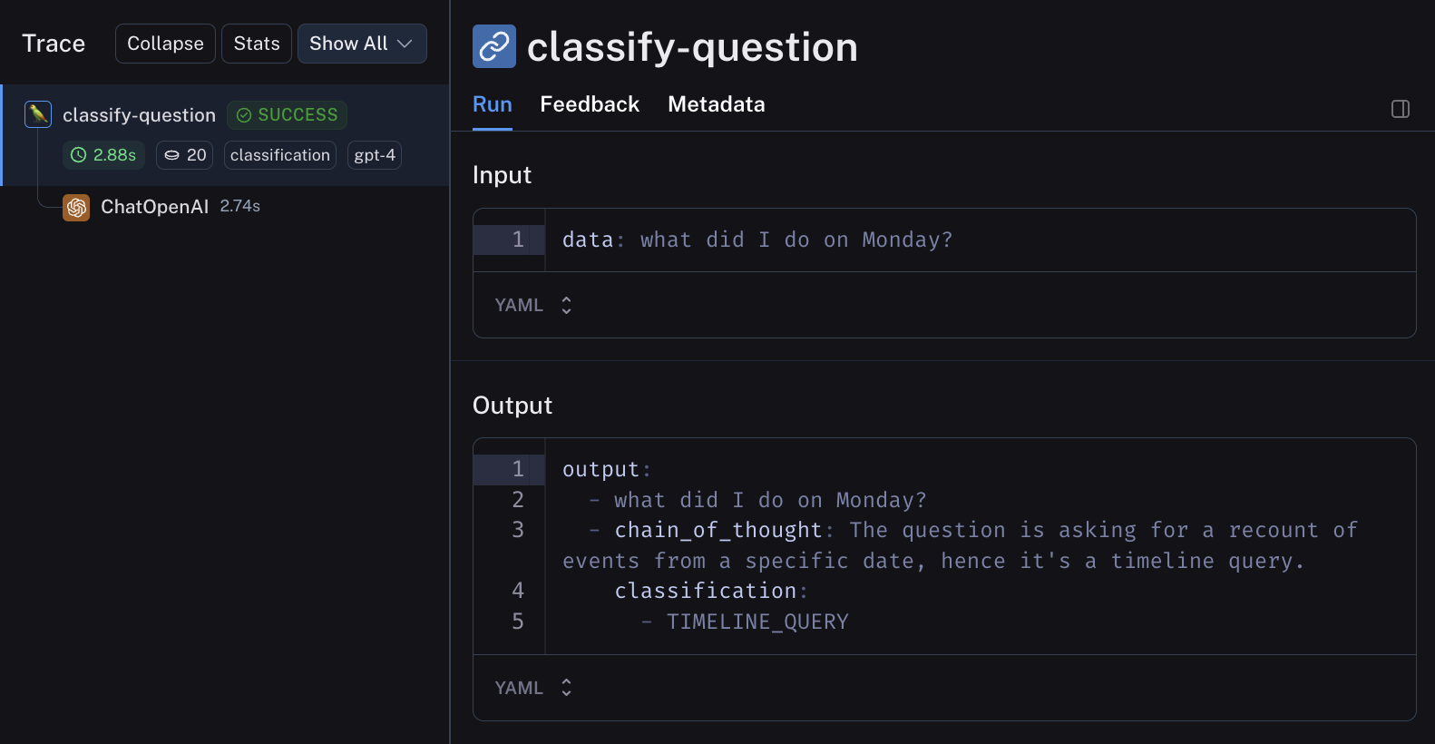Toggle the side panel layout icon
This screenshot has height=744, width=1435.
point(1400,109)
